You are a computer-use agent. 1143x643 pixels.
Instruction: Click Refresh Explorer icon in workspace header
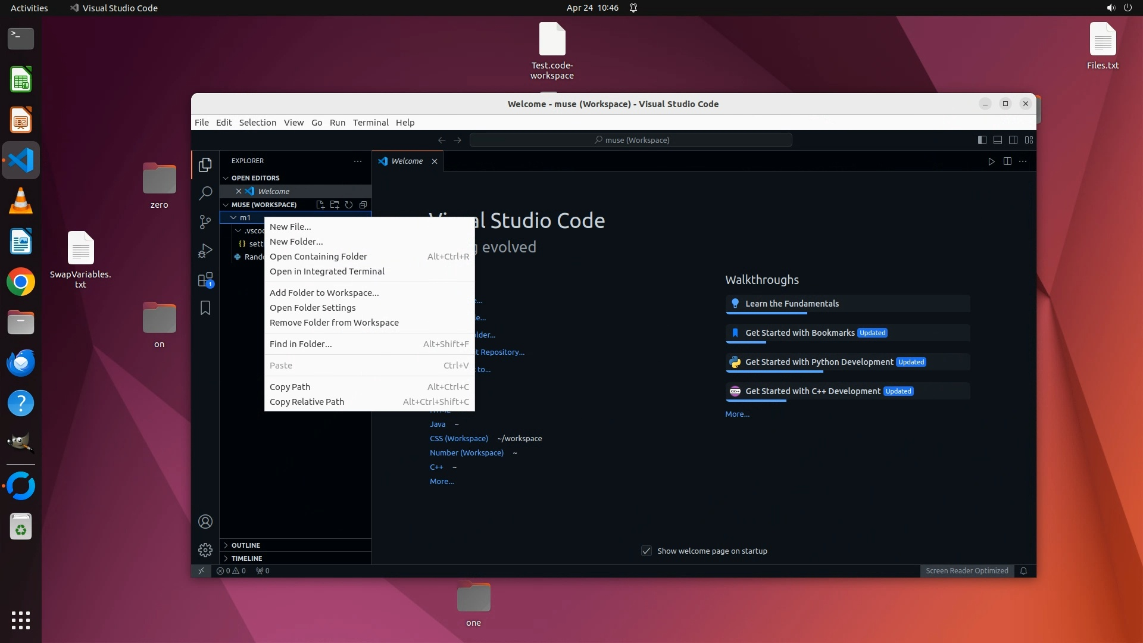pyautogui.click(x=349, y=205)
